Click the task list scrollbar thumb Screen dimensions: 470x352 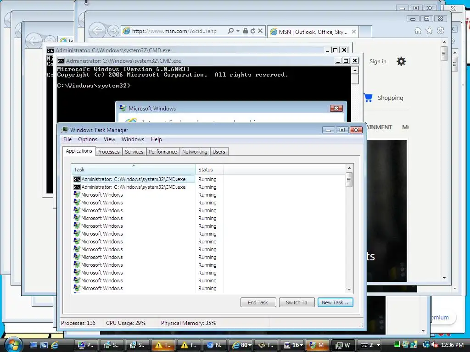point(349,180)
